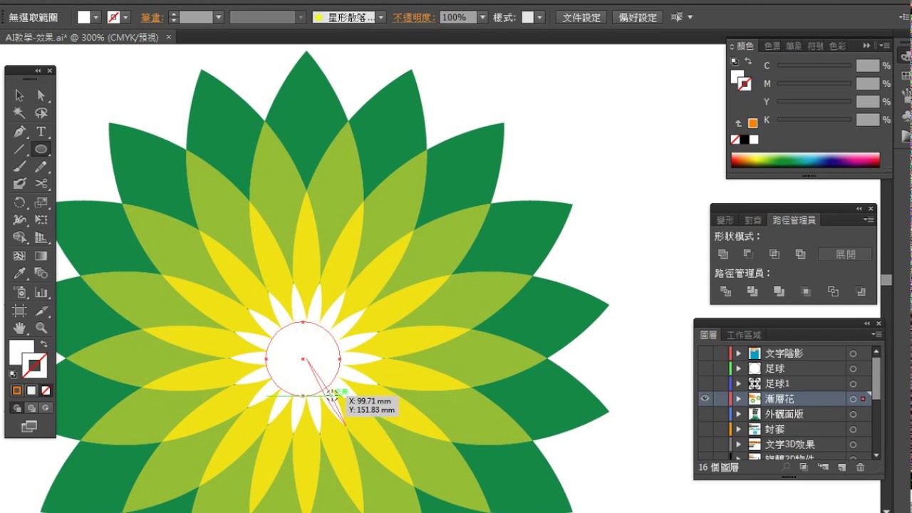Toggle visibility of 漸層花 layer
The width and height of the screenshot is (912, 513).
[705, 399]
